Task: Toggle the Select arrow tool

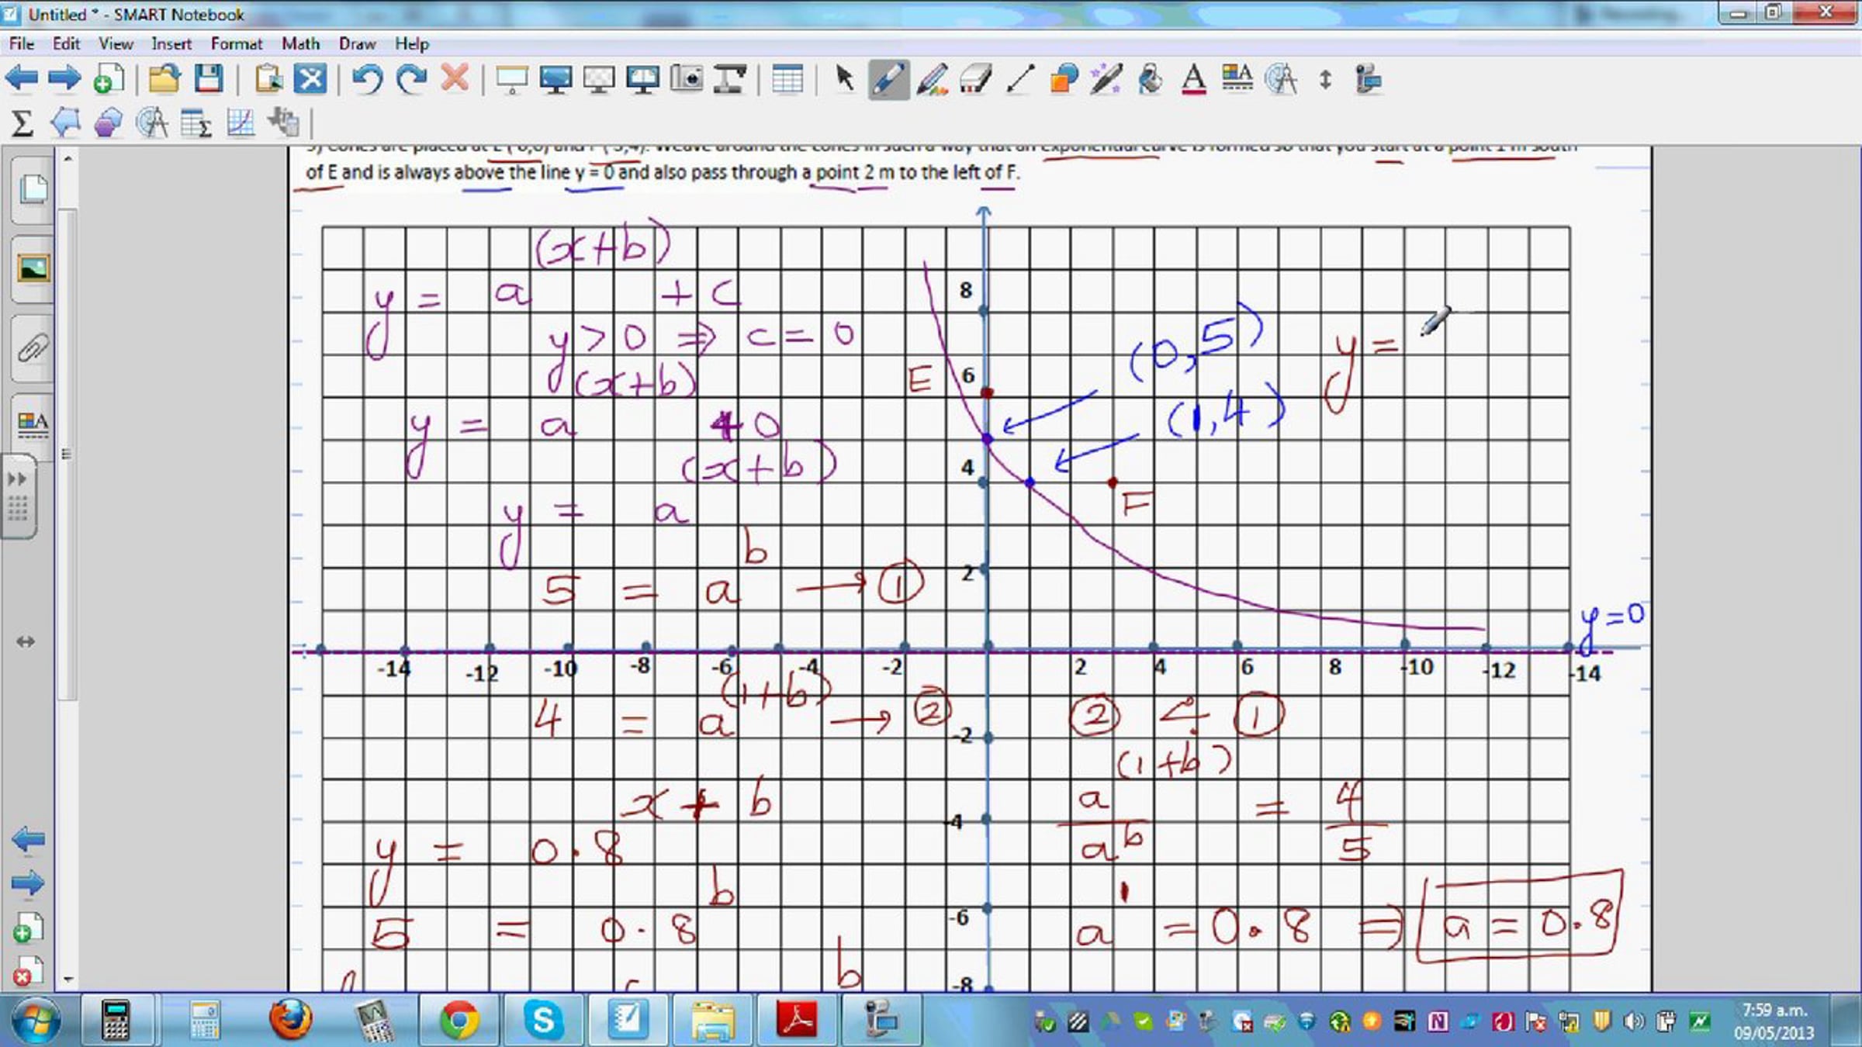Action: pyautogui.click(x=844, y=79)
